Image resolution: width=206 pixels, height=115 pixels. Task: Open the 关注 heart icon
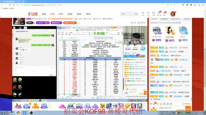pyautogui.click(x=148, y=14)
